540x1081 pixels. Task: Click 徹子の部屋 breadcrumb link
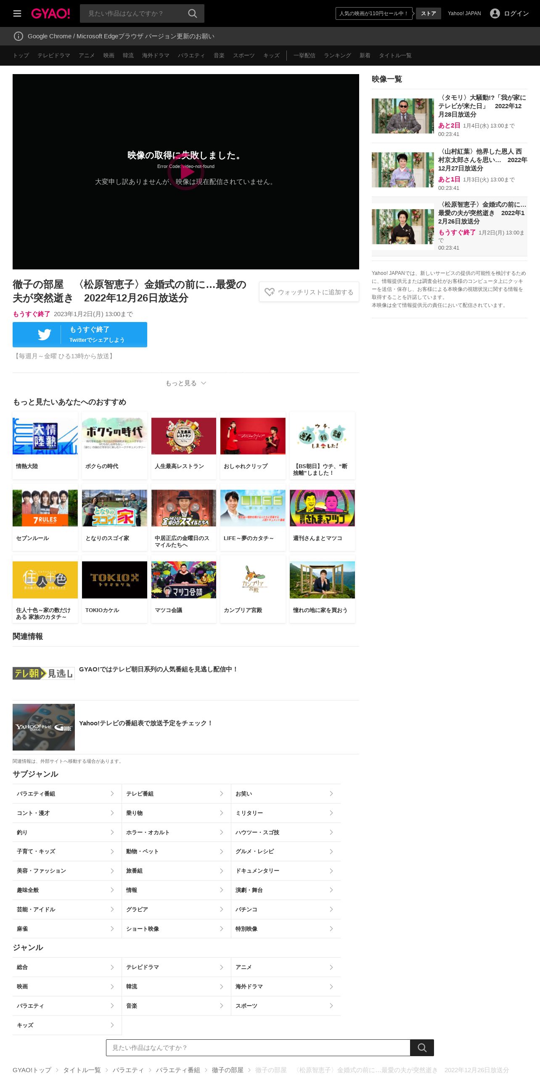[228, 1070]
